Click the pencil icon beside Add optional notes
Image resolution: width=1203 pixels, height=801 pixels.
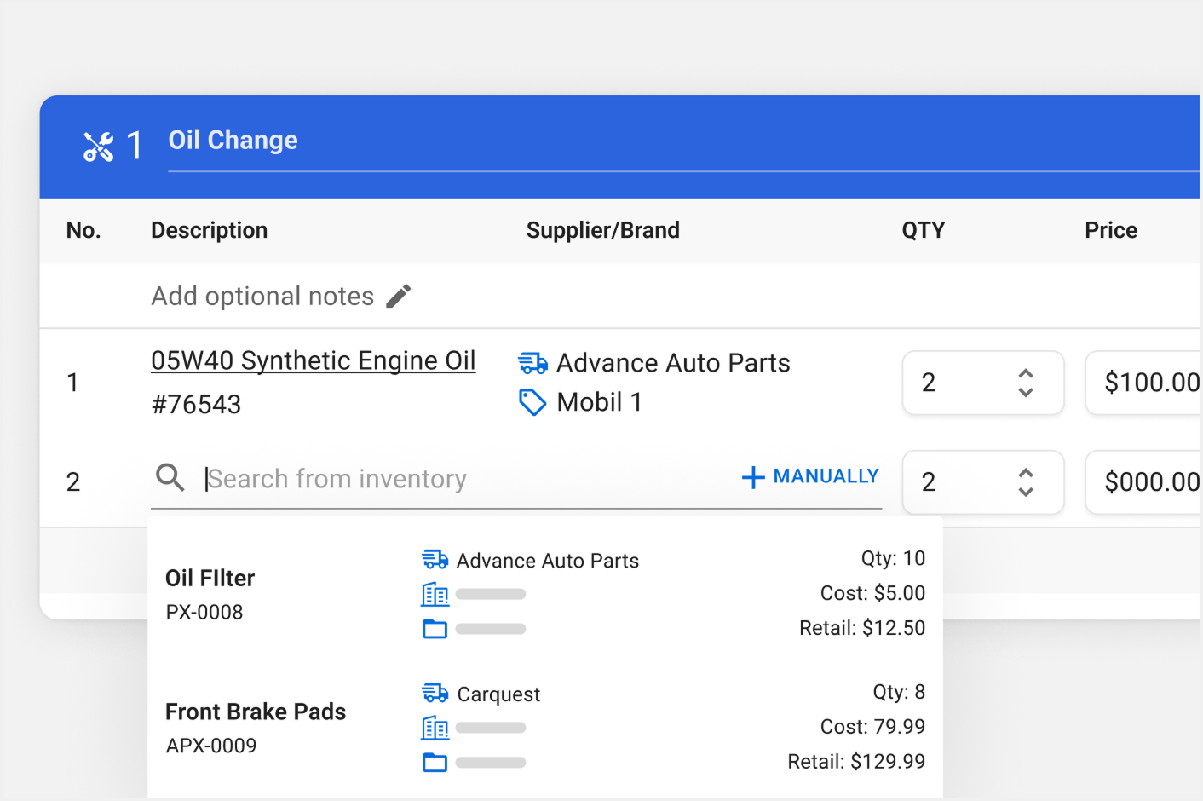coord(399,297)
